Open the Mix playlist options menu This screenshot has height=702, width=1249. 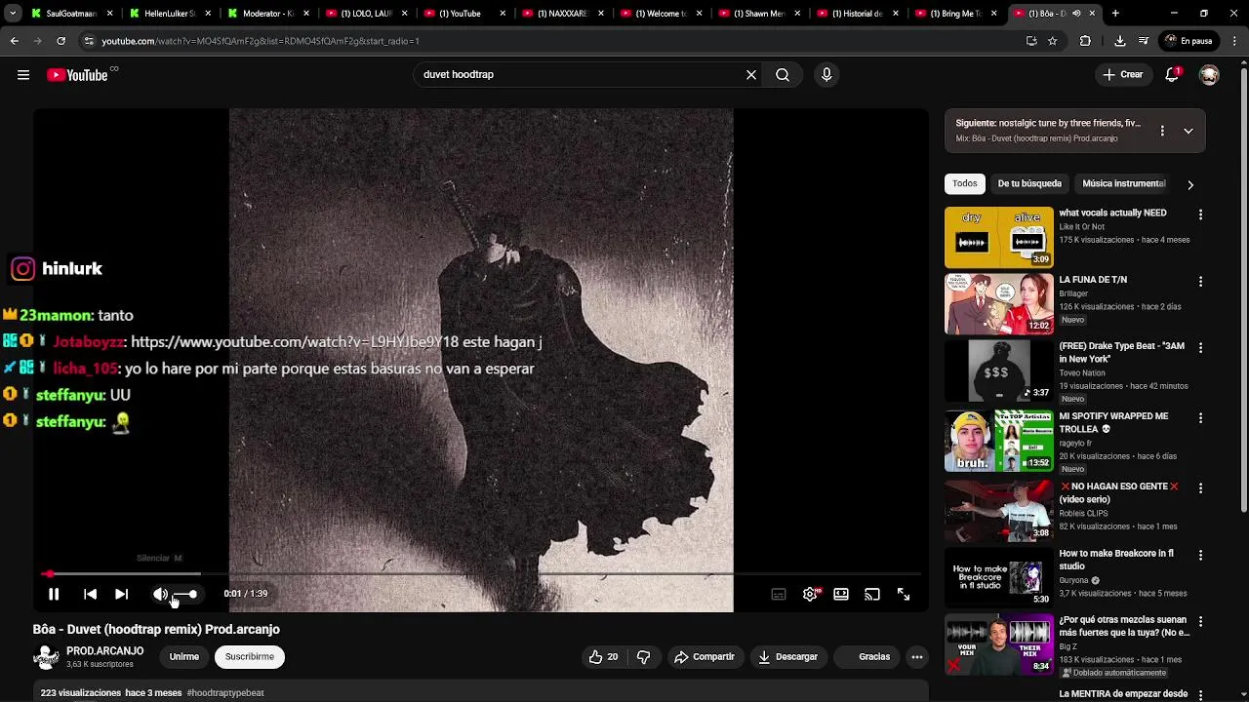pyautogui.click(x=1162, y=131)
